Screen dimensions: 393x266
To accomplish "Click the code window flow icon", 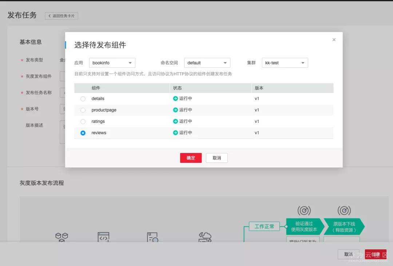I will pyautogui.click(x=103, y=237).
